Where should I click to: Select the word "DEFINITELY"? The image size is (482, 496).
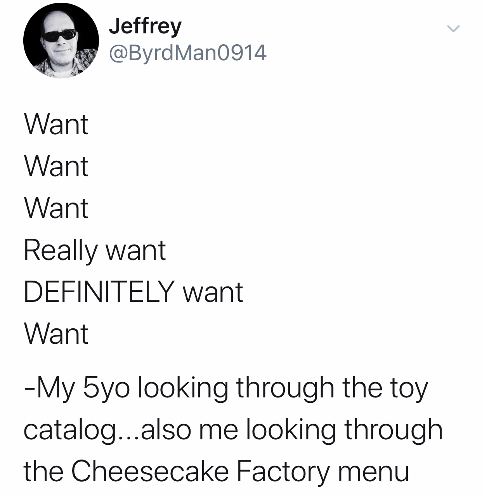[99, 292]
